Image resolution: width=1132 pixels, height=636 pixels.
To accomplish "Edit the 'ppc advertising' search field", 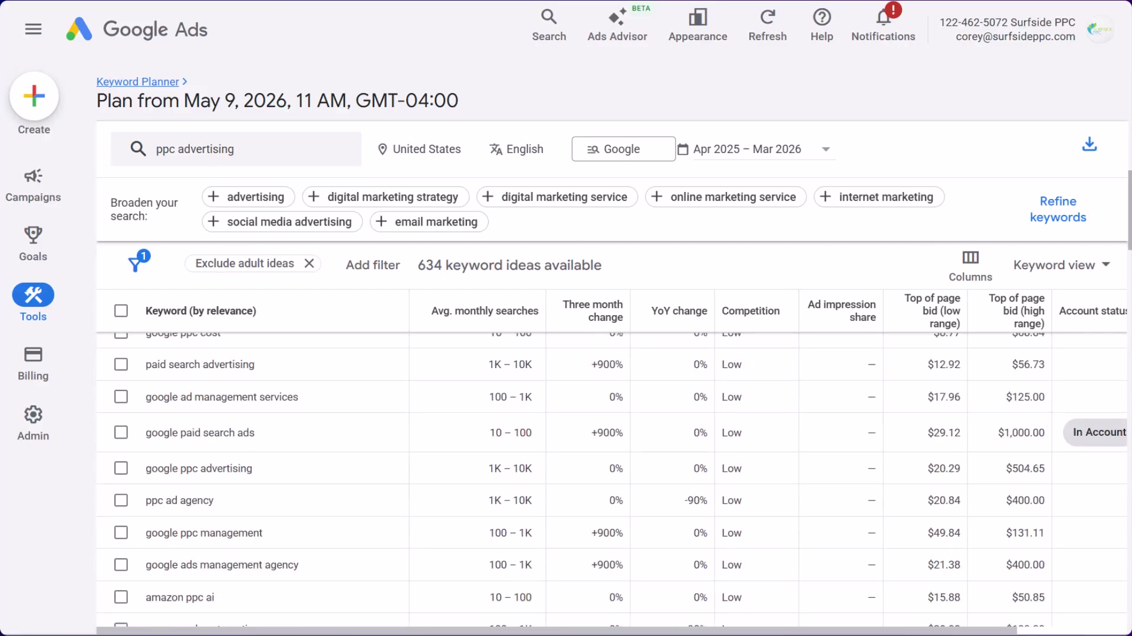I will (x=236, y=149).
